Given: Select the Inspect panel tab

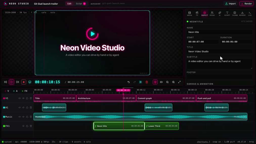Looking at the screenshot, I should coord(205,14).
